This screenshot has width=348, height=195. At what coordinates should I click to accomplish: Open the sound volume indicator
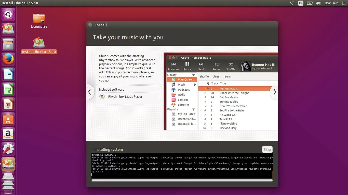[318, 3]
